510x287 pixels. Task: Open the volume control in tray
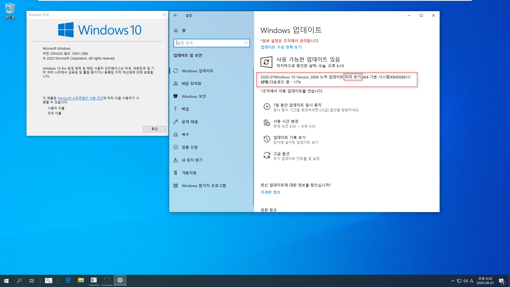pos(465,281)
